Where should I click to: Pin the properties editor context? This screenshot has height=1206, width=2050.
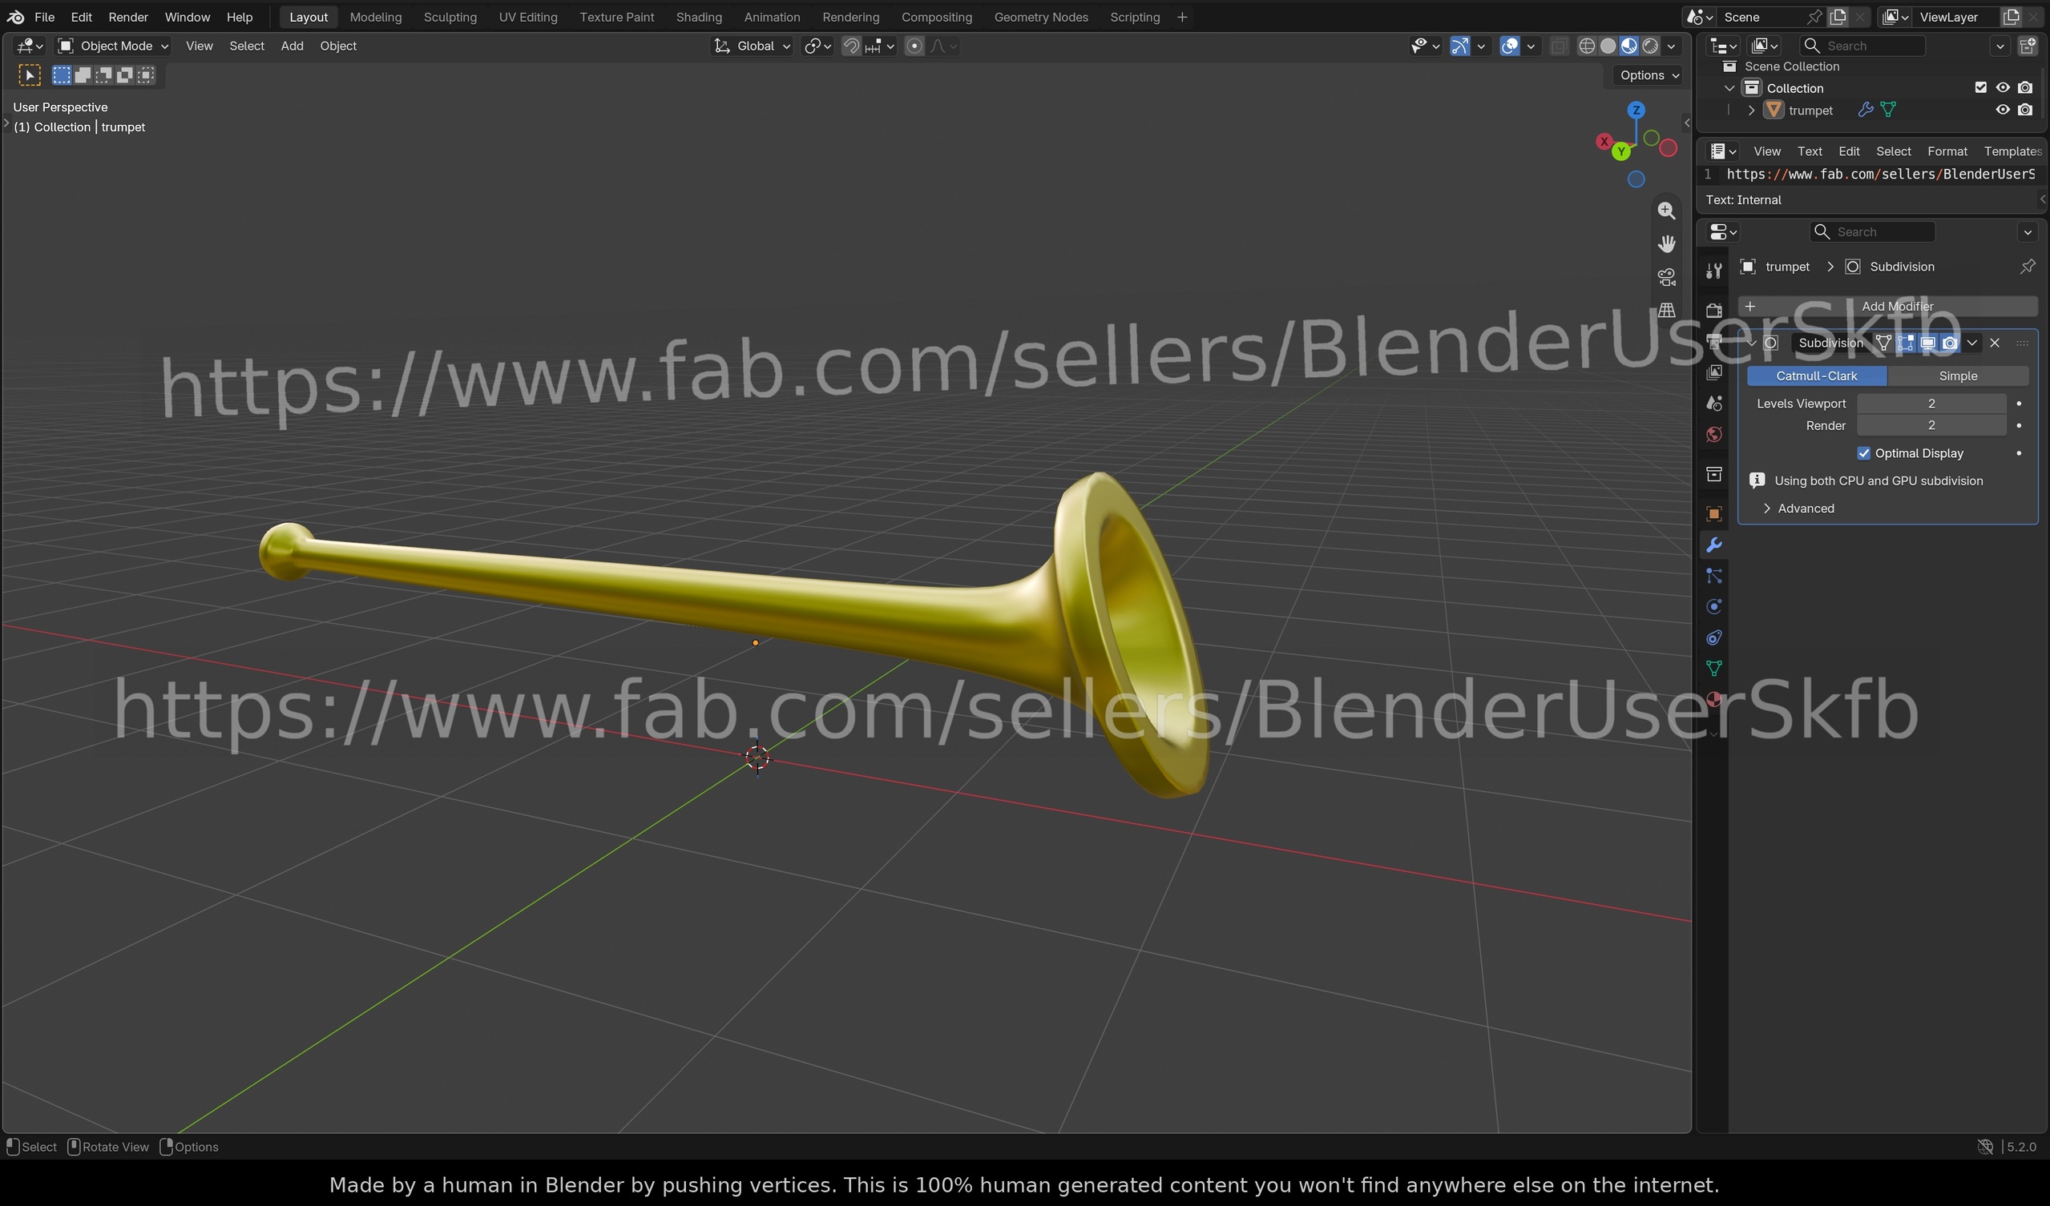click(x=2028, y=267)
